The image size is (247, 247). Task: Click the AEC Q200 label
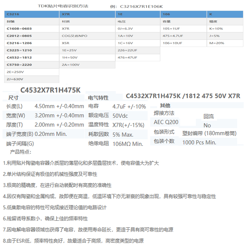pyautogui.click(x=166, y=122)
